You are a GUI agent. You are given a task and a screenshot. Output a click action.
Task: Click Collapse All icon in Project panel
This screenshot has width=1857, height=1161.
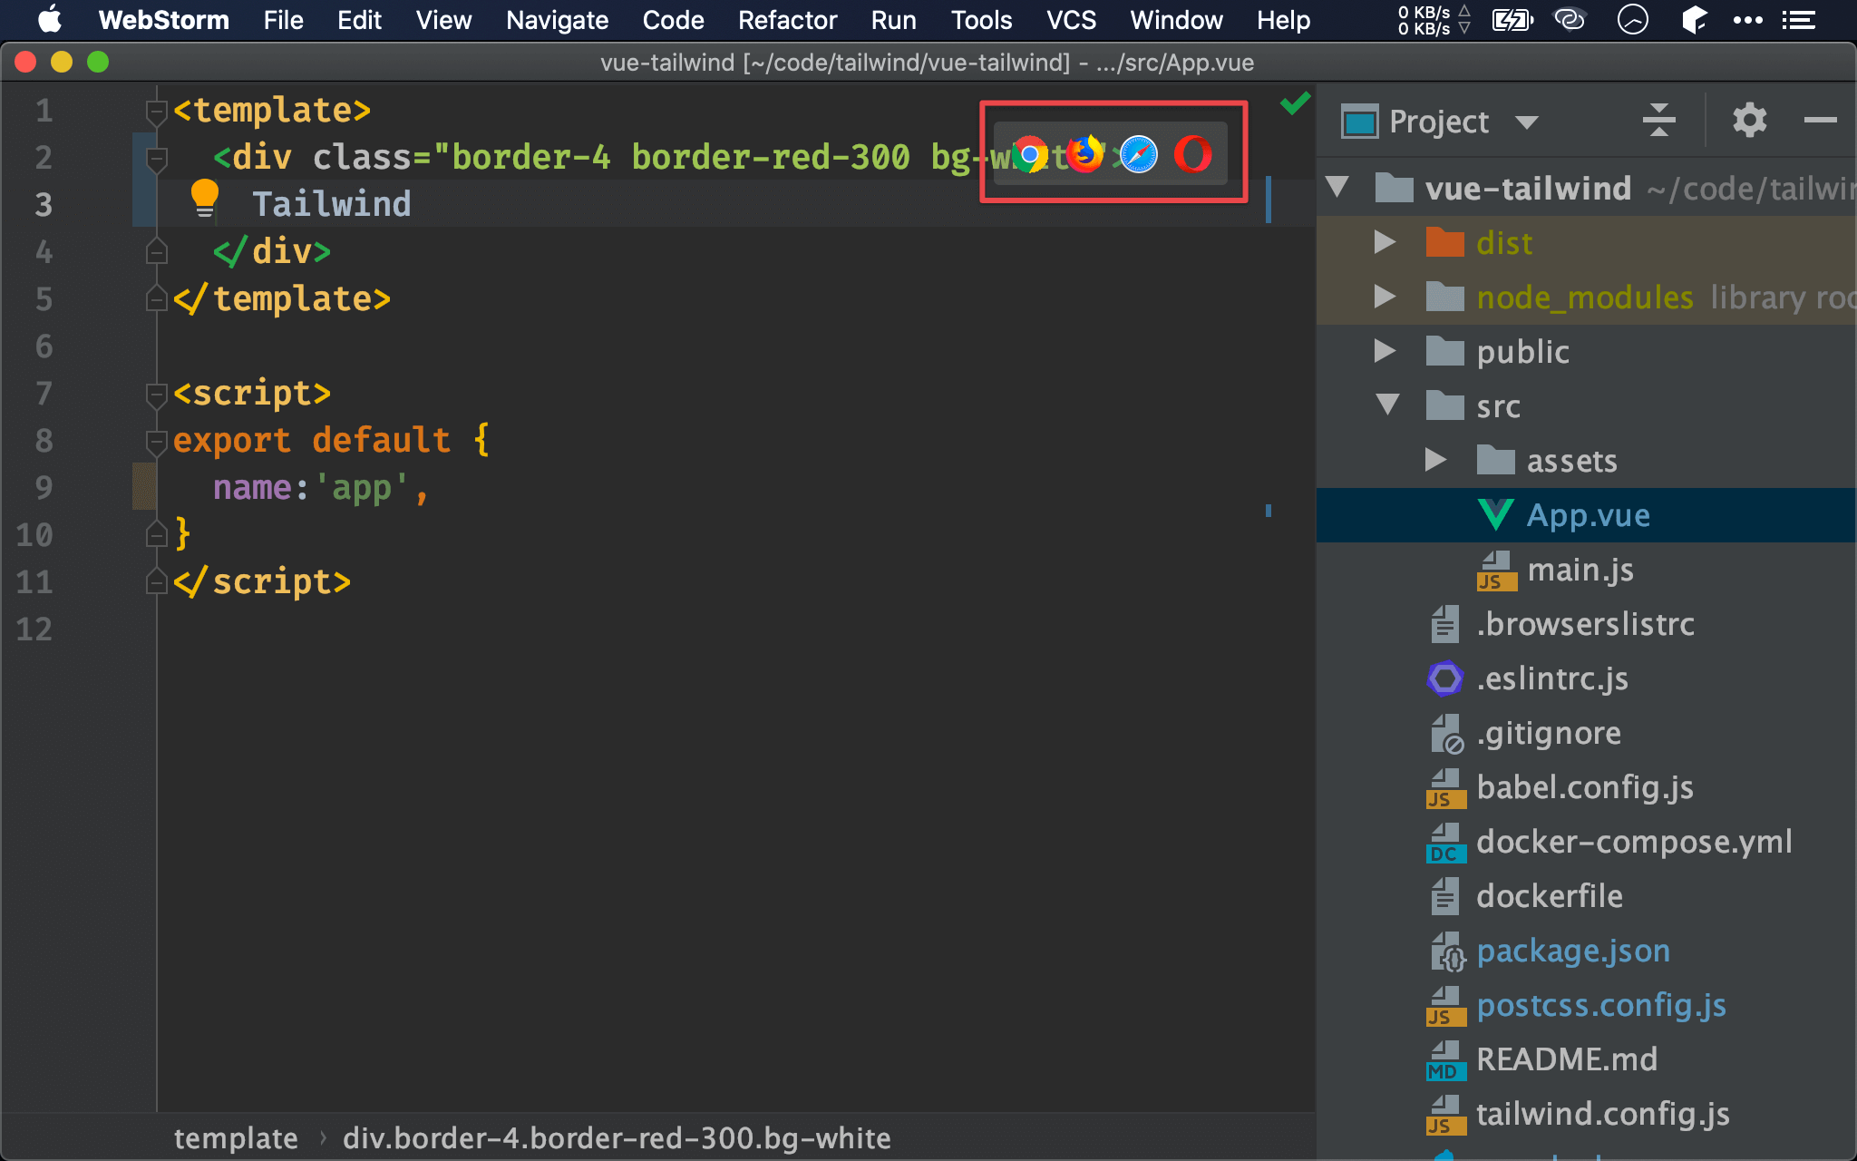1658,121
